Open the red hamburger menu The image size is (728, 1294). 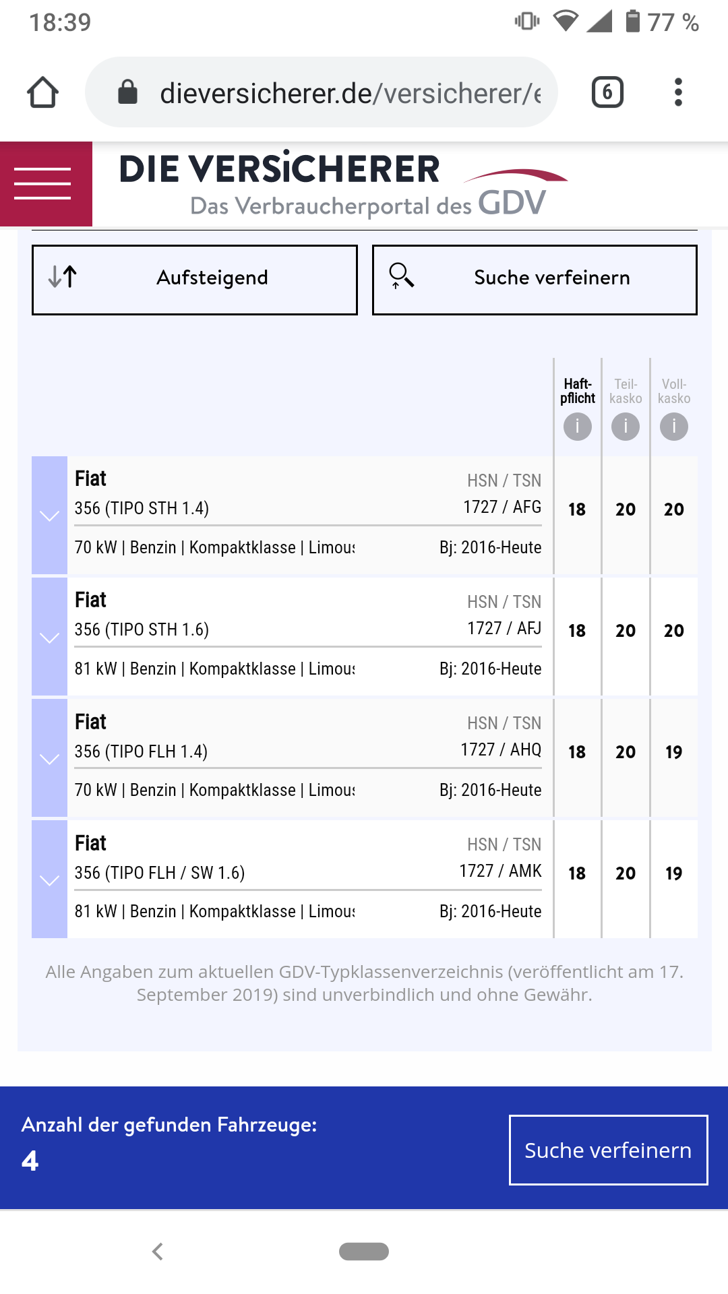click(43, 183)
